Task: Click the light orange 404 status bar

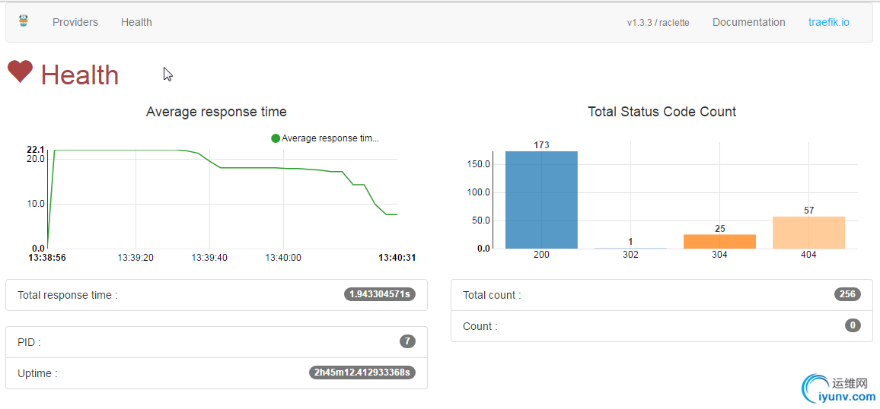Action: coord(808,233)
